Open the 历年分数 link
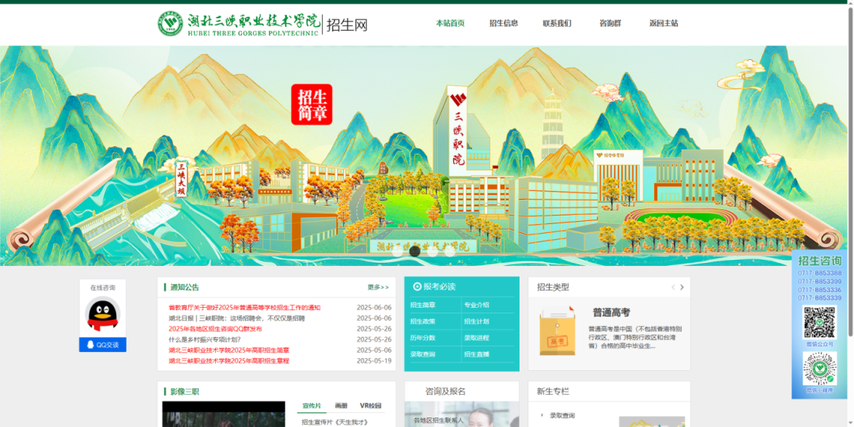The image size is (854, 427). pos(422,338)
